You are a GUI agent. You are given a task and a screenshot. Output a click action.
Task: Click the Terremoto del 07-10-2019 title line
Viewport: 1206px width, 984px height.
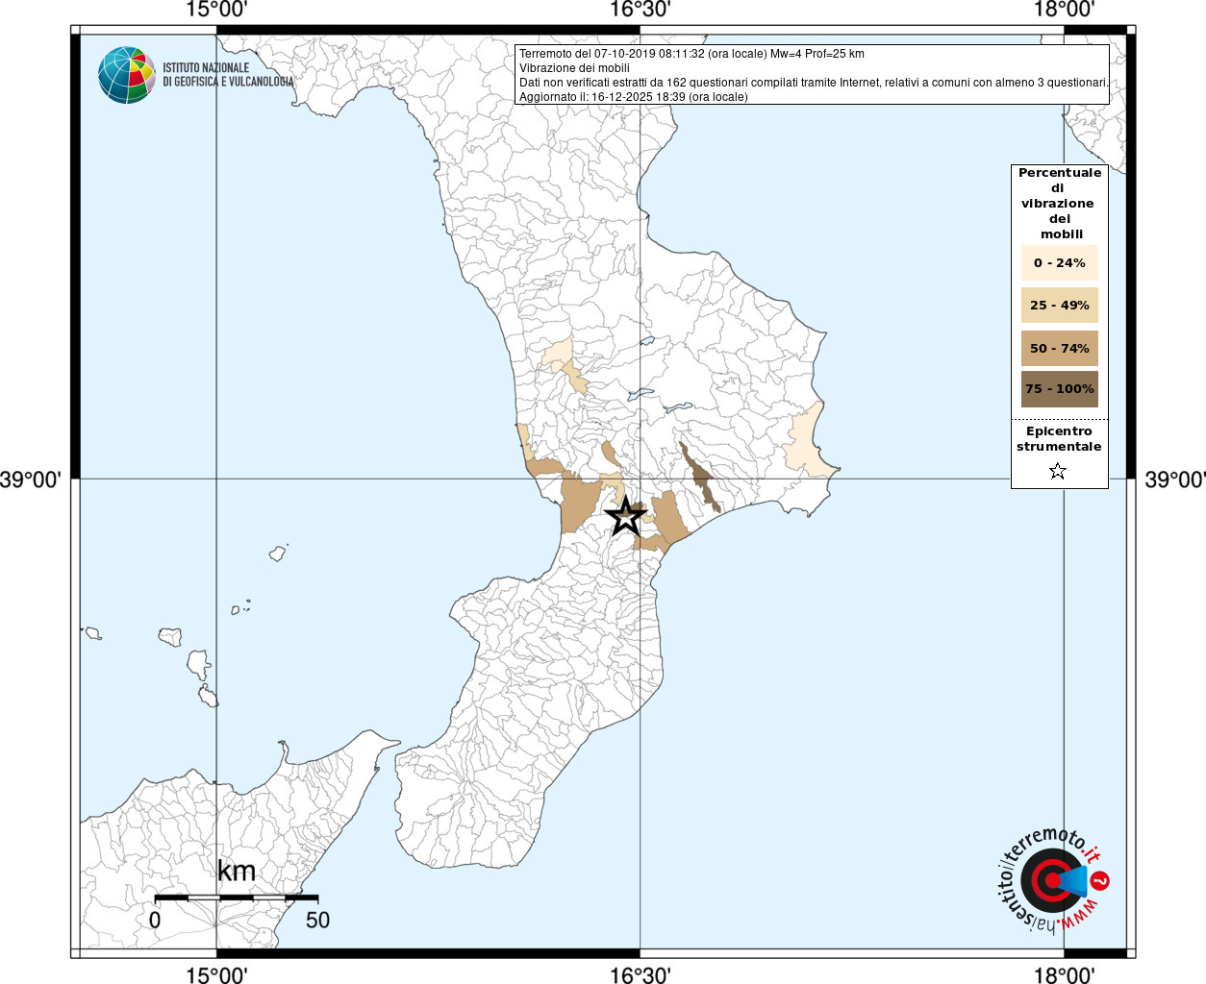click(691, 54)
